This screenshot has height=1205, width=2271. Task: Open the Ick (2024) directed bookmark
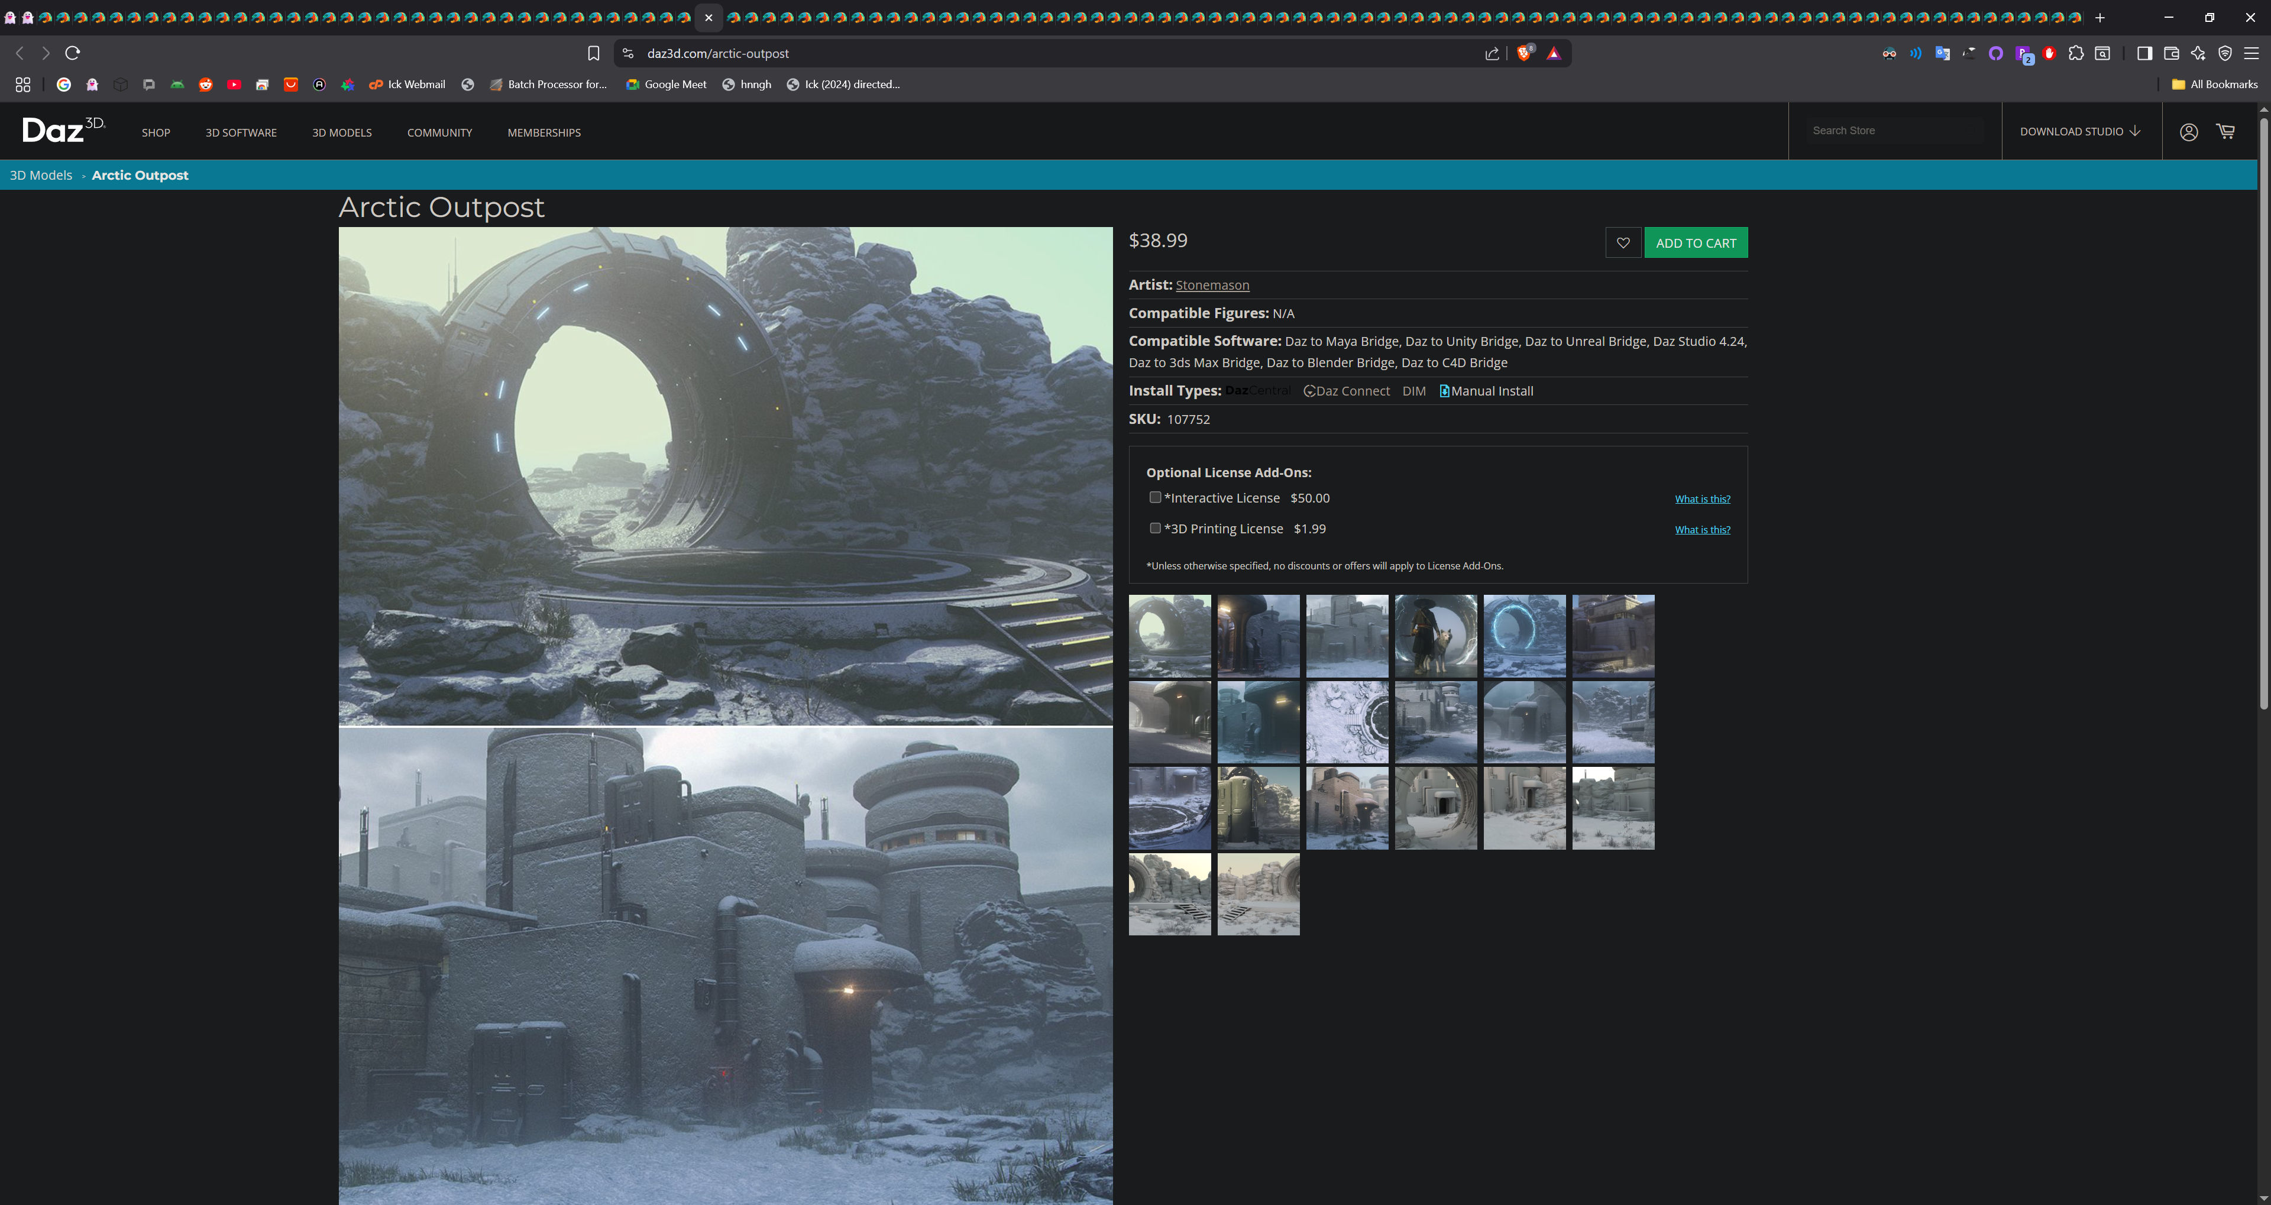(843, 85)
